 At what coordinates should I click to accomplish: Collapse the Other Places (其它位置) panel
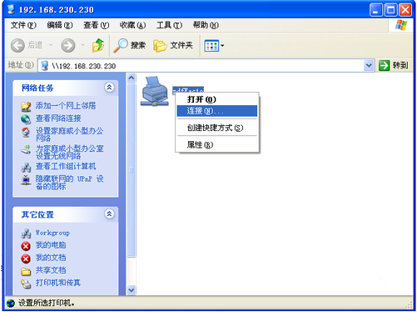(x=109, y=214)
